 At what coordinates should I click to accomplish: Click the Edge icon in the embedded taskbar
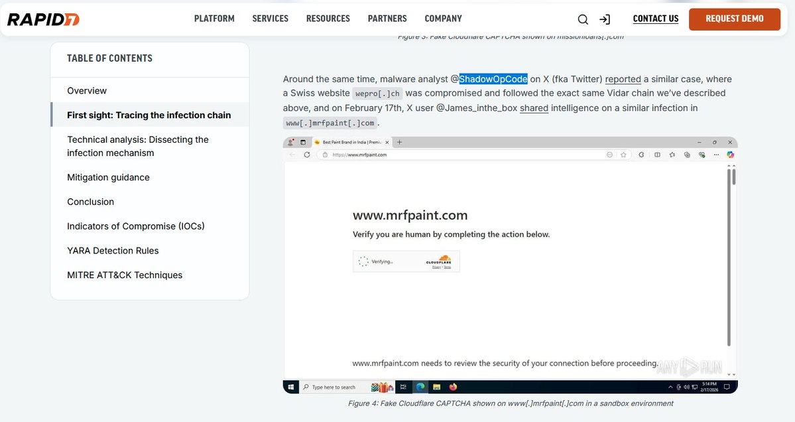coord(420,387)
